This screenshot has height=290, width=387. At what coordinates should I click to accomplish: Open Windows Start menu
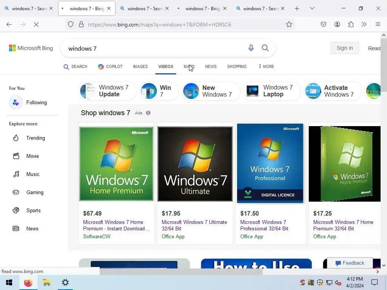(9, 282)
